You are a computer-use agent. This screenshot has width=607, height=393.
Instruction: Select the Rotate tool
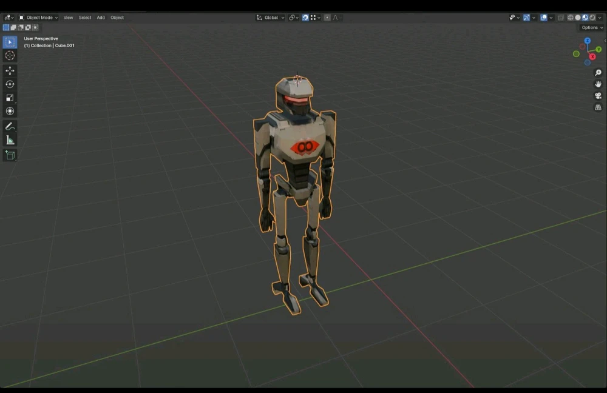click(x=10, y=84)
